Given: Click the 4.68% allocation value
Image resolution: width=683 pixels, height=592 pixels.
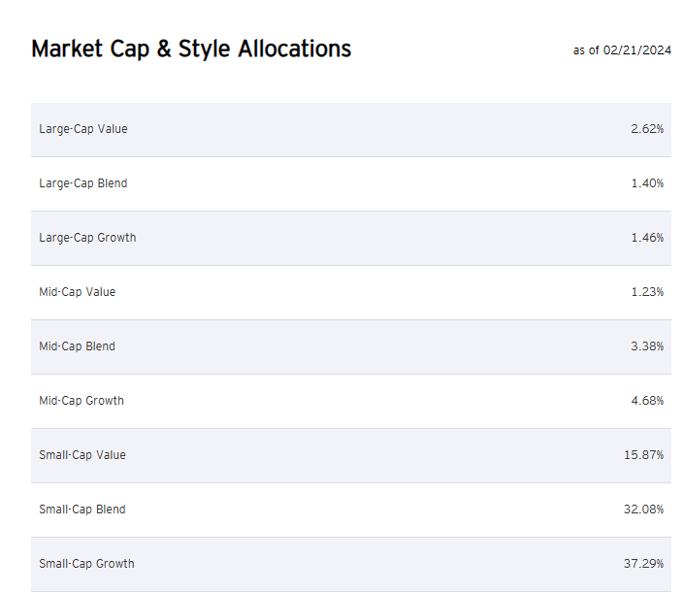Looking at the screenshot, I should pos(647,401).
